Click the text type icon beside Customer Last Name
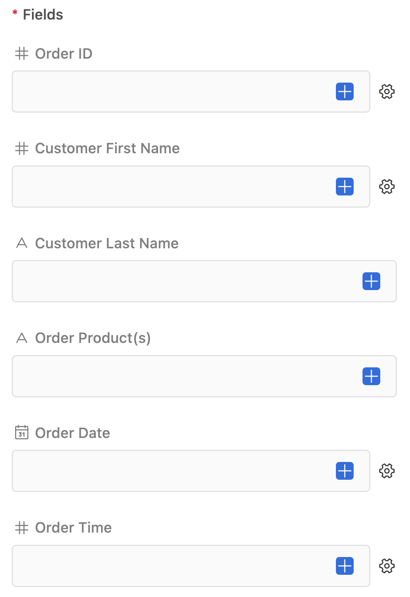Image resolution: width=410 pixels, height=597 pixels. (22, 243)
